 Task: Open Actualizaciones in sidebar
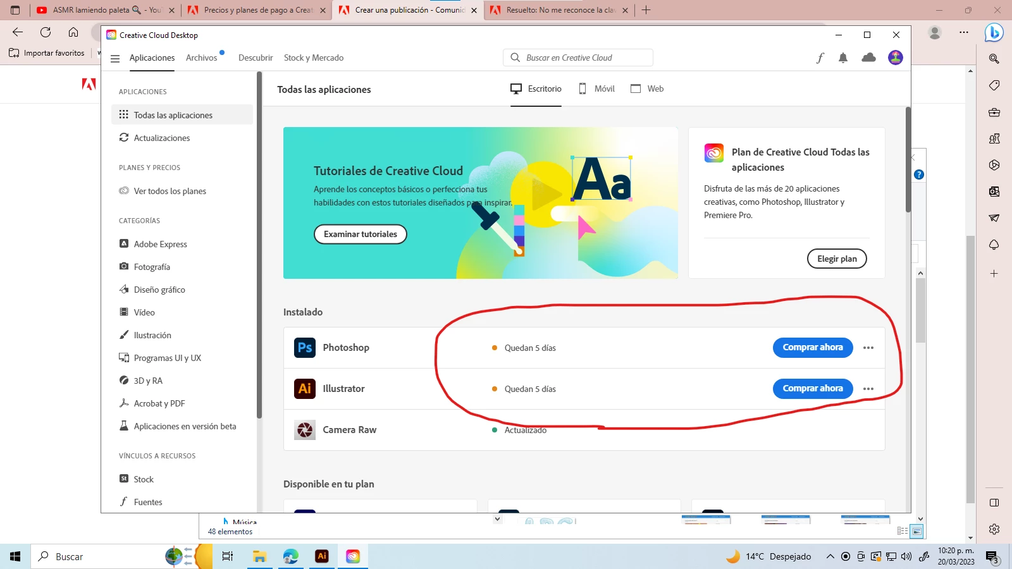[x=182, y=138]
